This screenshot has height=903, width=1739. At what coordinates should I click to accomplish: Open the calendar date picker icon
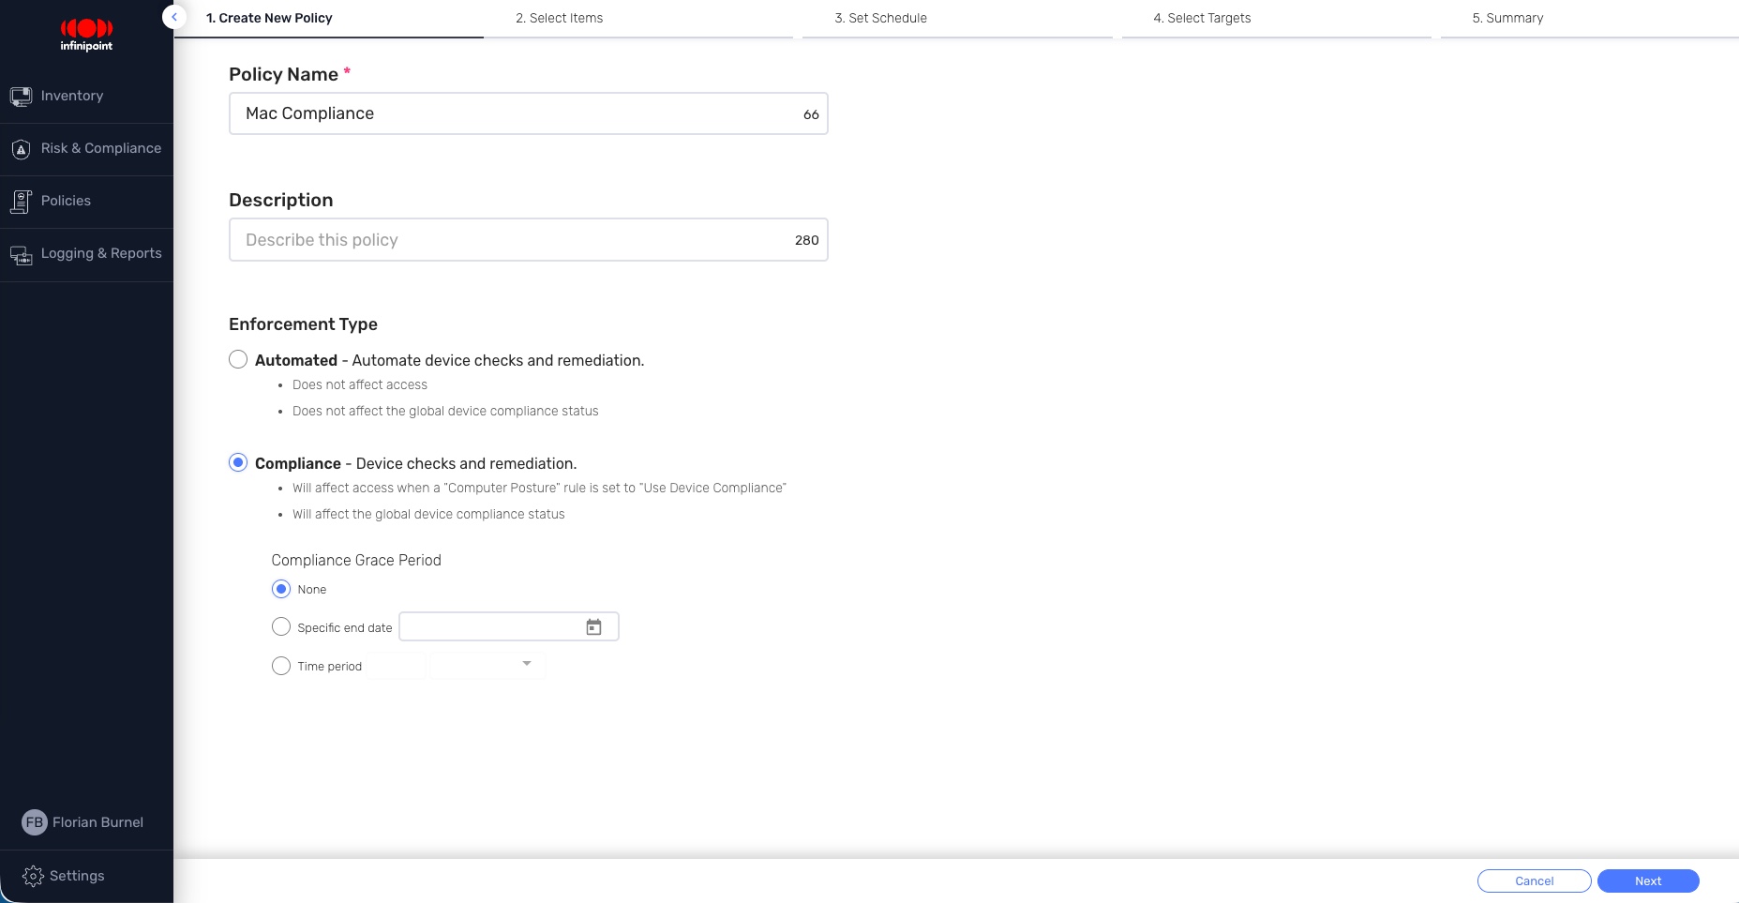[593, 626]
